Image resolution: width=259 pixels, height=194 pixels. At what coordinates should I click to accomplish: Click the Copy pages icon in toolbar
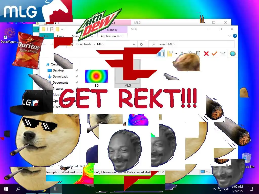[x=190, y=53]
